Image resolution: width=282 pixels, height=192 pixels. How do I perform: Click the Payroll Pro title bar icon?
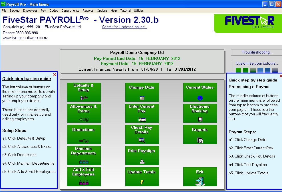pyautogui.click(x=3, y=4)
